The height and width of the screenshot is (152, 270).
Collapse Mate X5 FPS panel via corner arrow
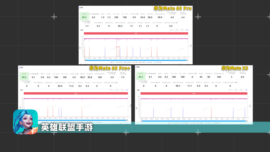tap(251, 67)
